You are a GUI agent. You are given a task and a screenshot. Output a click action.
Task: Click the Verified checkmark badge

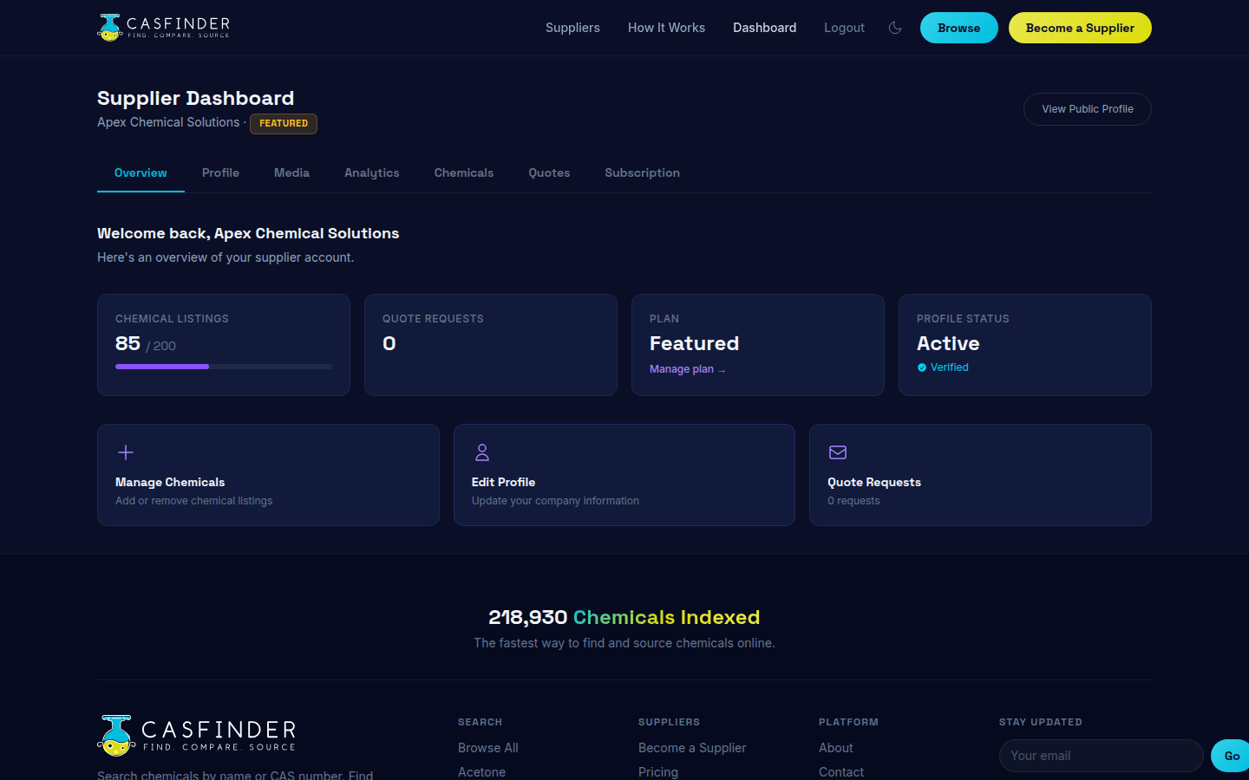(x=921, y=367)
